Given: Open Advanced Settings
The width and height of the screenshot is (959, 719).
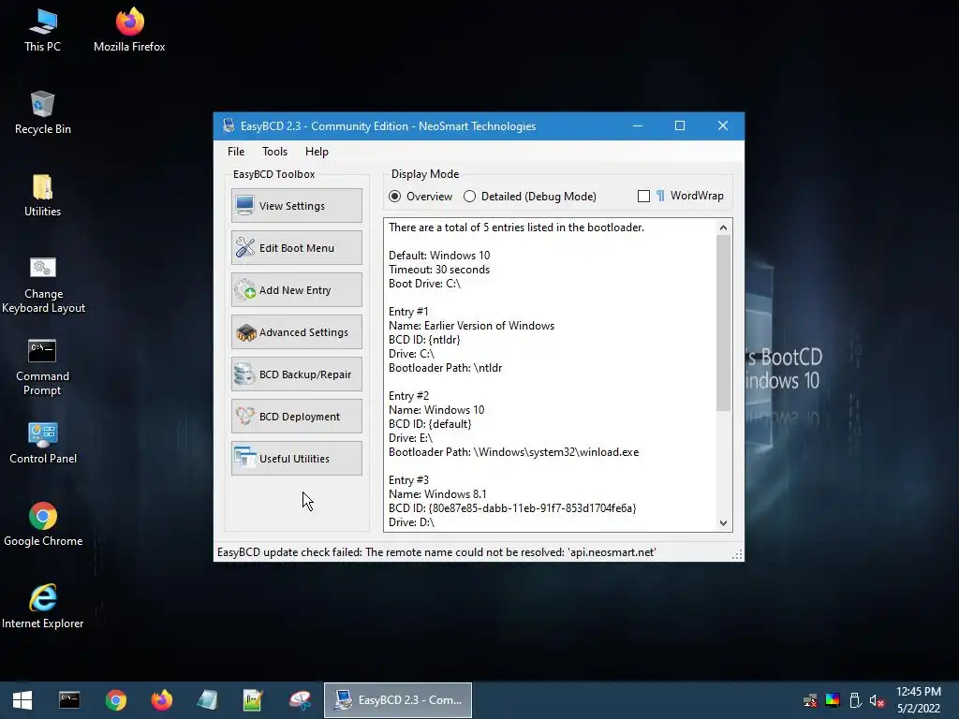Looking at the screenshot, I should (297, 332).
